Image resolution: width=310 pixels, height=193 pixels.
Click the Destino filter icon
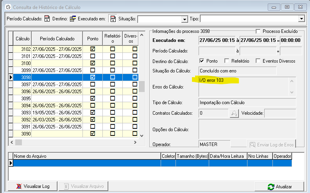point(73,19)
